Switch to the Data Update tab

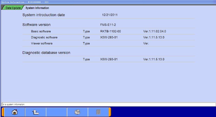coord(13,8)
